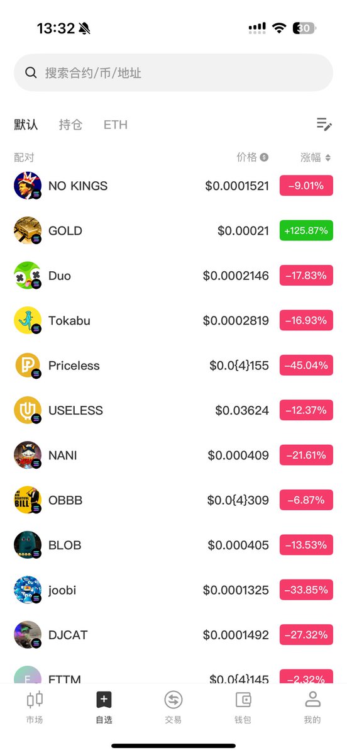Tap the -45.04% Priceless change badge
347x755 pixels.
pos(306,366)
